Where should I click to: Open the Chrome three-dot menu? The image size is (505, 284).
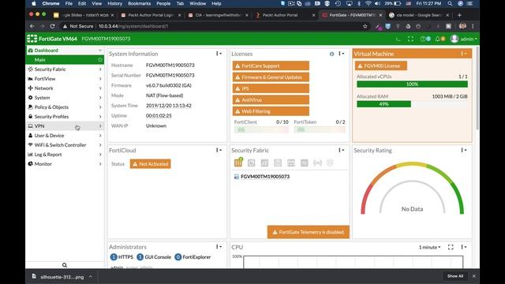click(x=473, y=26)
